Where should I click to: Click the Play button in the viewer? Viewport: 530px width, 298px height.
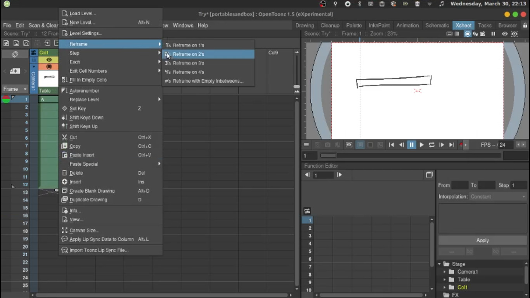pyautogui.click(x=421, y=145)
